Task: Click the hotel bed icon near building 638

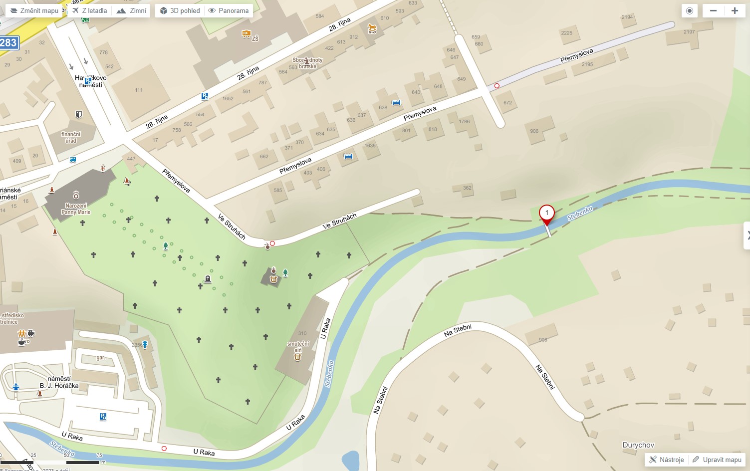Action: (x=396, y=103)
